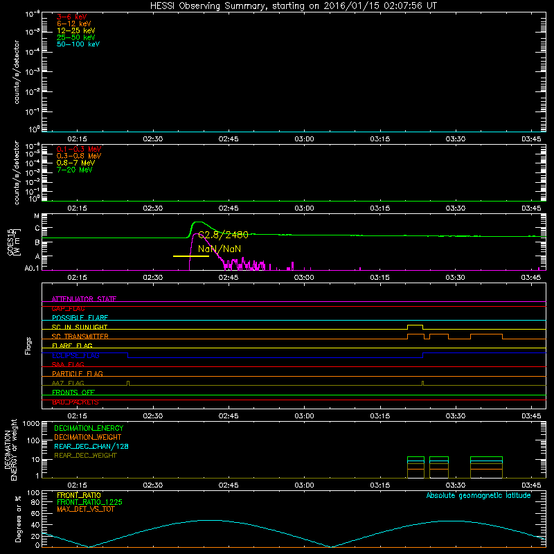Screen dimensions: 554x554
Task: Click the C2.8/2480 flare annotation
Action: (223, 235)
